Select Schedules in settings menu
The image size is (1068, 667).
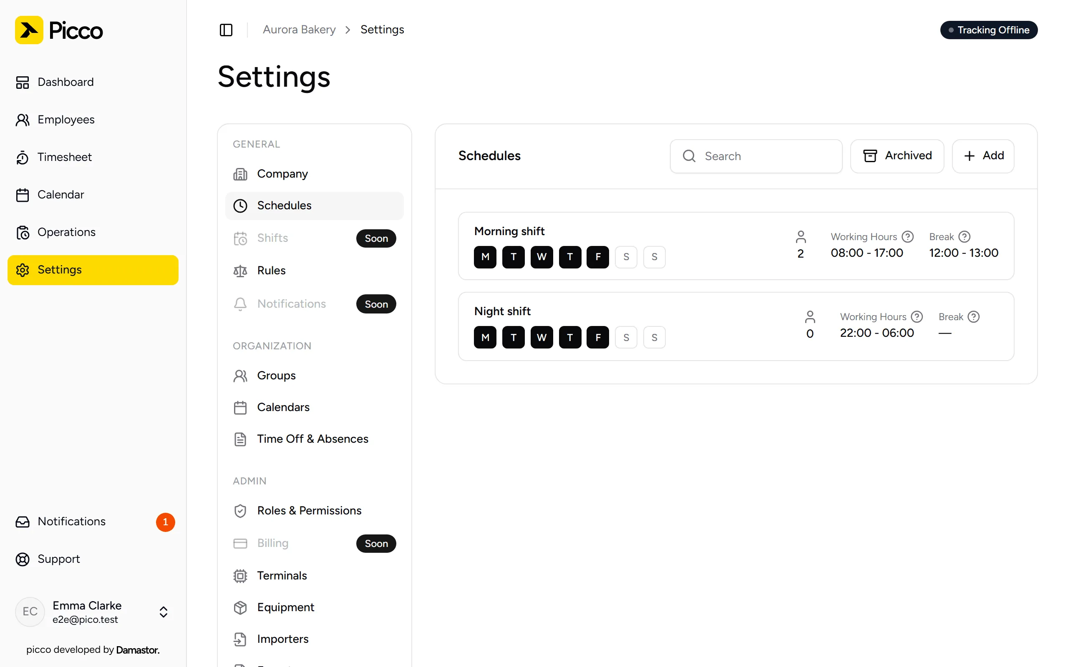pyautogui.click(x=314, y=206)
